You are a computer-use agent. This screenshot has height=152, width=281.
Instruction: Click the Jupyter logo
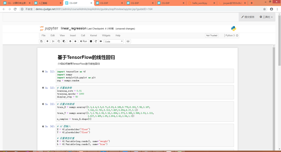pos(49,28)
